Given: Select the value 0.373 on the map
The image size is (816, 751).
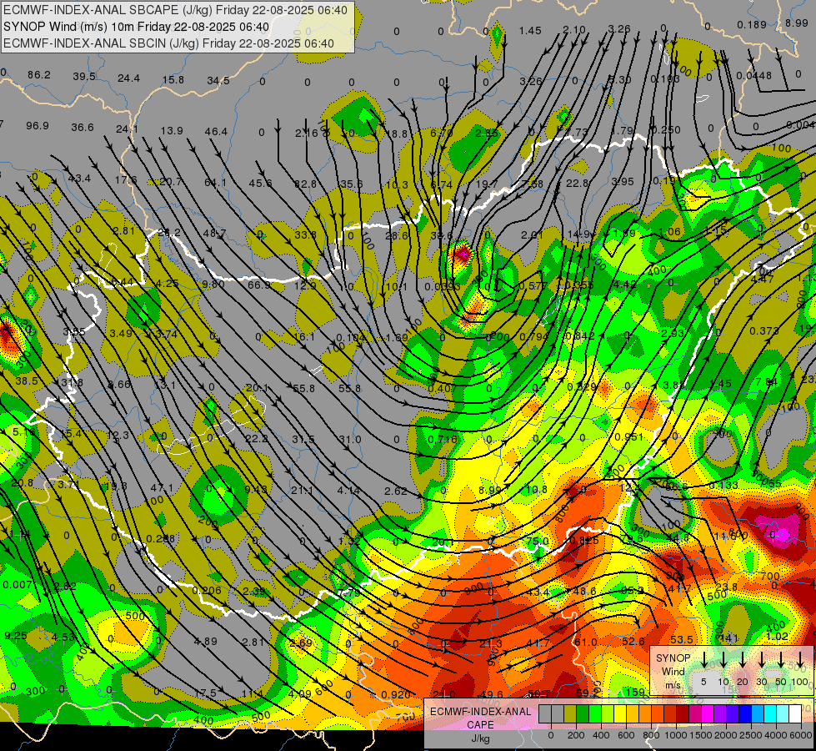Looking at the screenshot, I should [x=764, y=331].
